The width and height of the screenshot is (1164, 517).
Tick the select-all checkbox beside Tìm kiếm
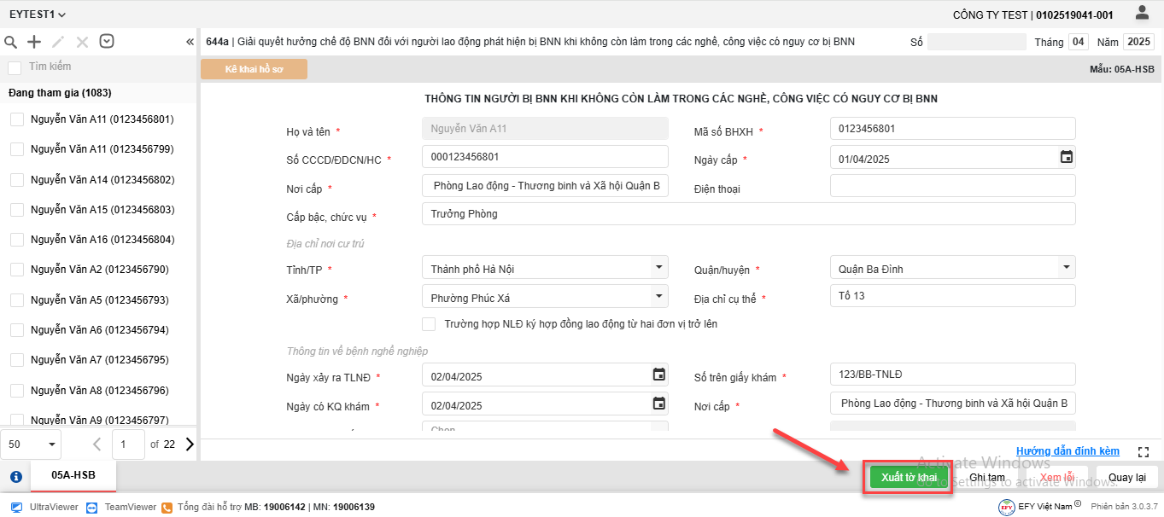15,67
